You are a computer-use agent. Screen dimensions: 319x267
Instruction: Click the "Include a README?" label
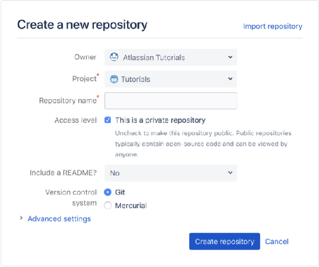(x=63, y=173)
